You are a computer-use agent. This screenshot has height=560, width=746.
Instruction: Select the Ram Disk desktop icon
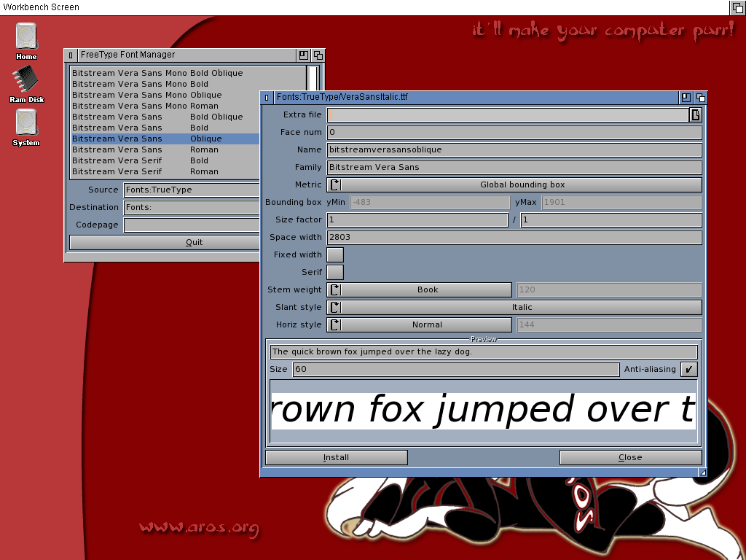pyautogui.click(x=26, y=85)
